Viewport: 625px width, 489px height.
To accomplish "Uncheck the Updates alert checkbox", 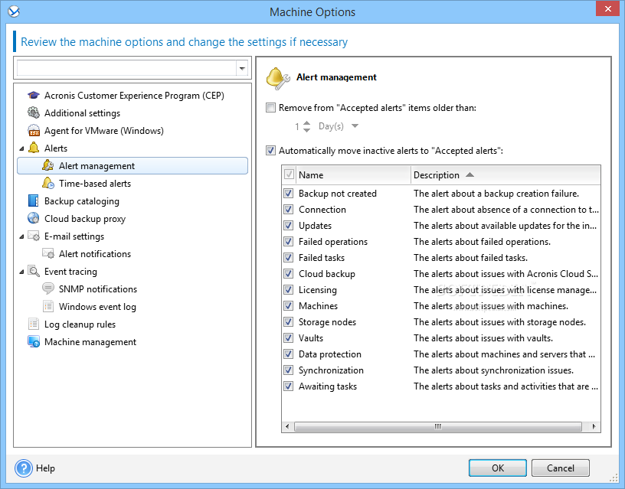I will [x=288, y=226].
